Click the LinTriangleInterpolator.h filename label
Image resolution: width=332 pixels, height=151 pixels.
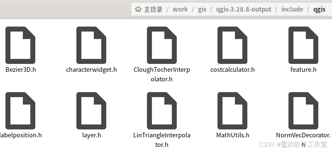pos(162,140)
